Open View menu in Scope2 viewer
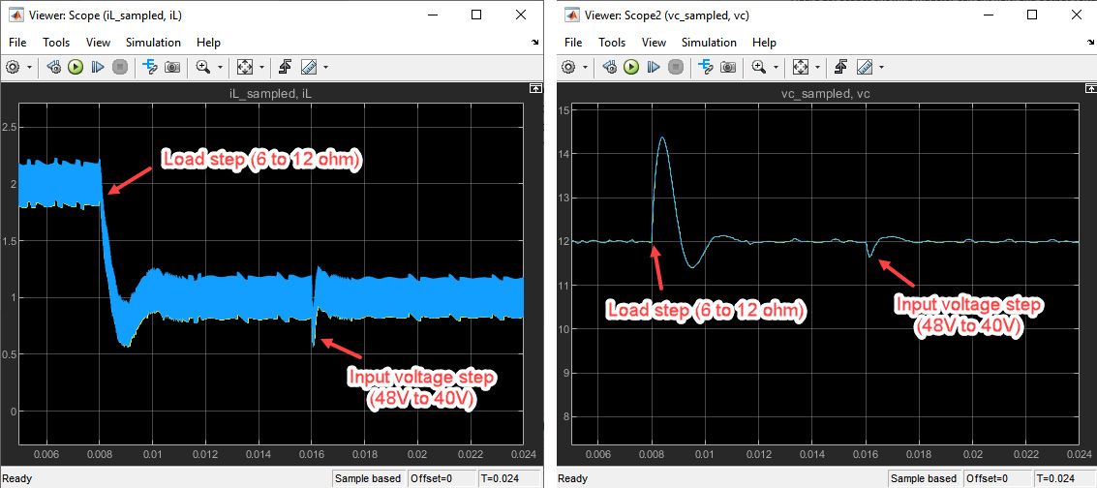Image resolution: width=1097 pixels, height=488 pixels. click(x=654, y=43)
